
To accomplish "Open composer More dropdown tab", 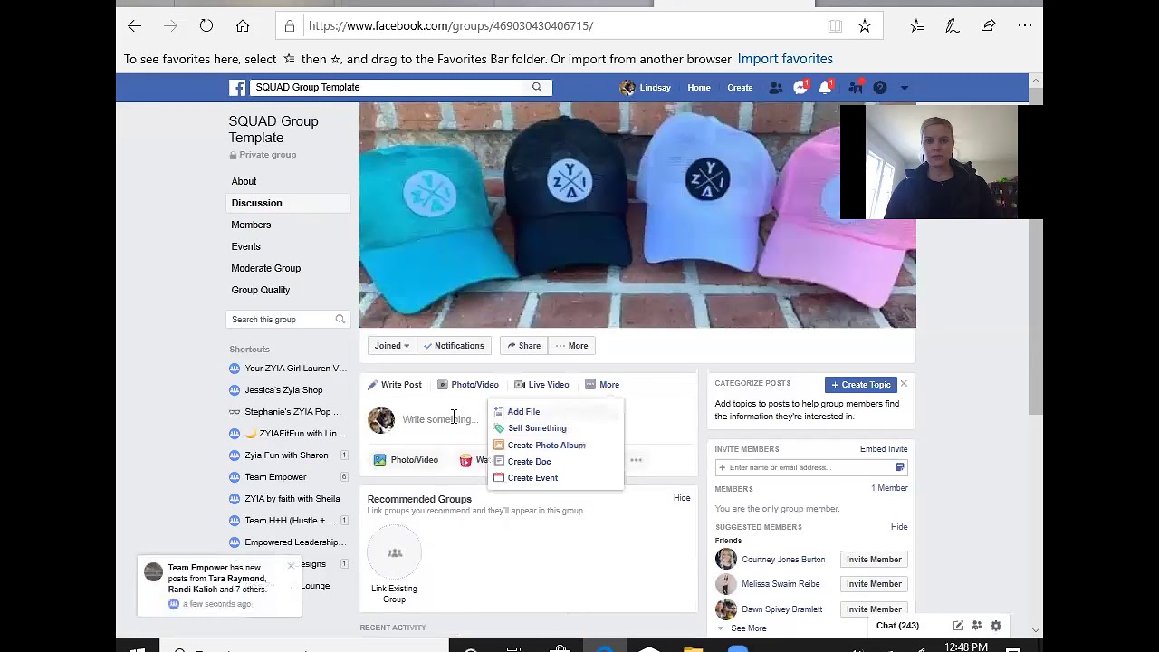I will [602, 385].
